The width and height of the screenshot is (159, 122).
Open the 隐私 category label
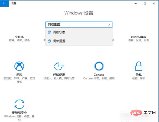139,75
